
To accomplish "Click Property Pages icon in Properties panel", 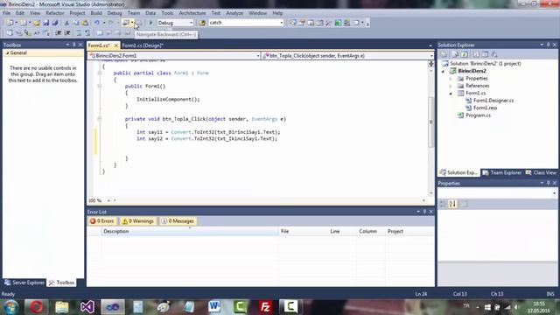I will tap(465, 204).
